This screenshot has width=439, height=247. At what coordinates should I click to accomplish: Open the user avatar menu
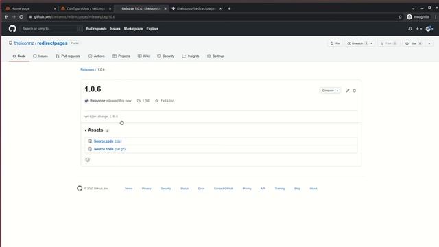pos(429,29)
